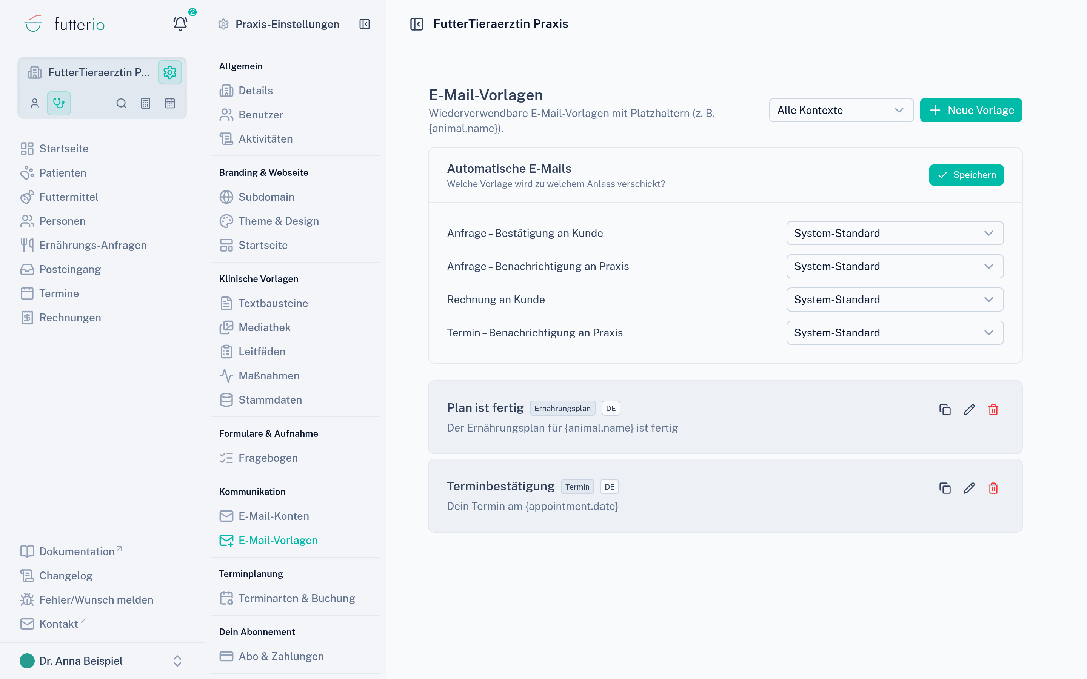Open Rechnung an Kunde template dropdown
Screen dimensions: 1087x679
pyautogui.click(x=895, y=300)
